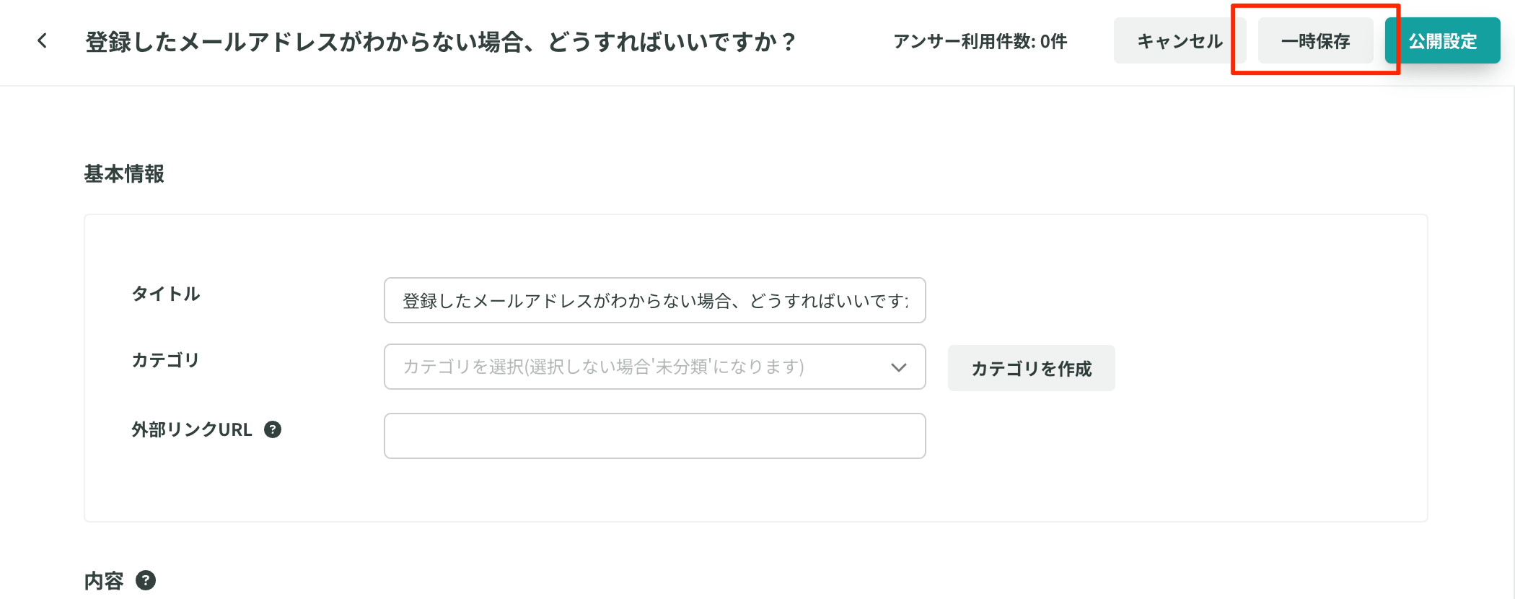Focus the empty 外部リンクURL input field
This screenshot has height=599, width=1515.
[x=654, y=436]
